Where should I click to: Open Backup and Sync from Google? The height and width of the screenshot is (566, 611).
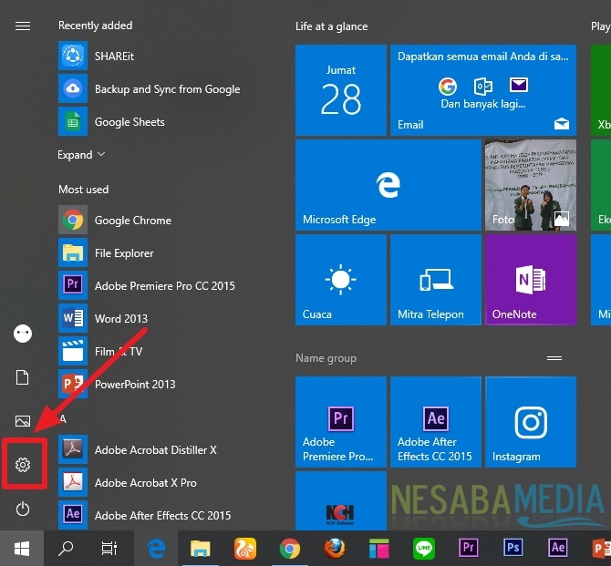(156, 89)
